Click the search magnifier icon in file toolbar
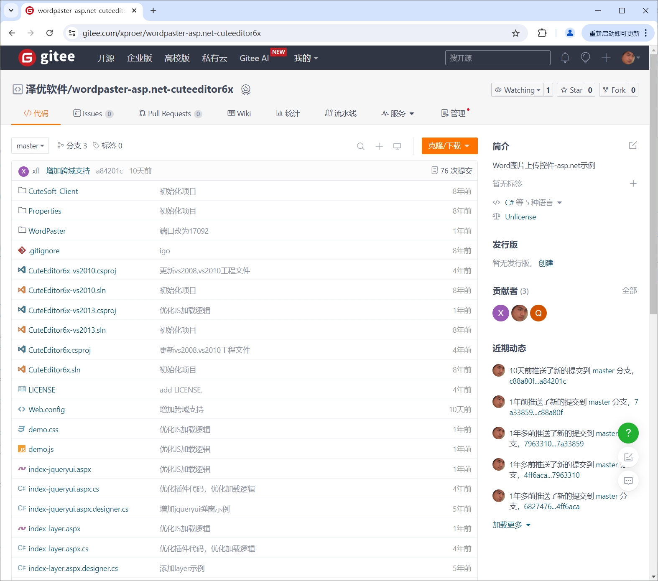This screenshot has width=658, height=581. [x=360, y=146]
